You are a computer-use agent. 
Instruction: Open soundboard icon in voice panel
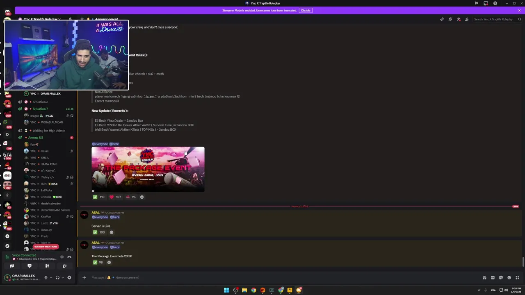click(x=64, y=266)
